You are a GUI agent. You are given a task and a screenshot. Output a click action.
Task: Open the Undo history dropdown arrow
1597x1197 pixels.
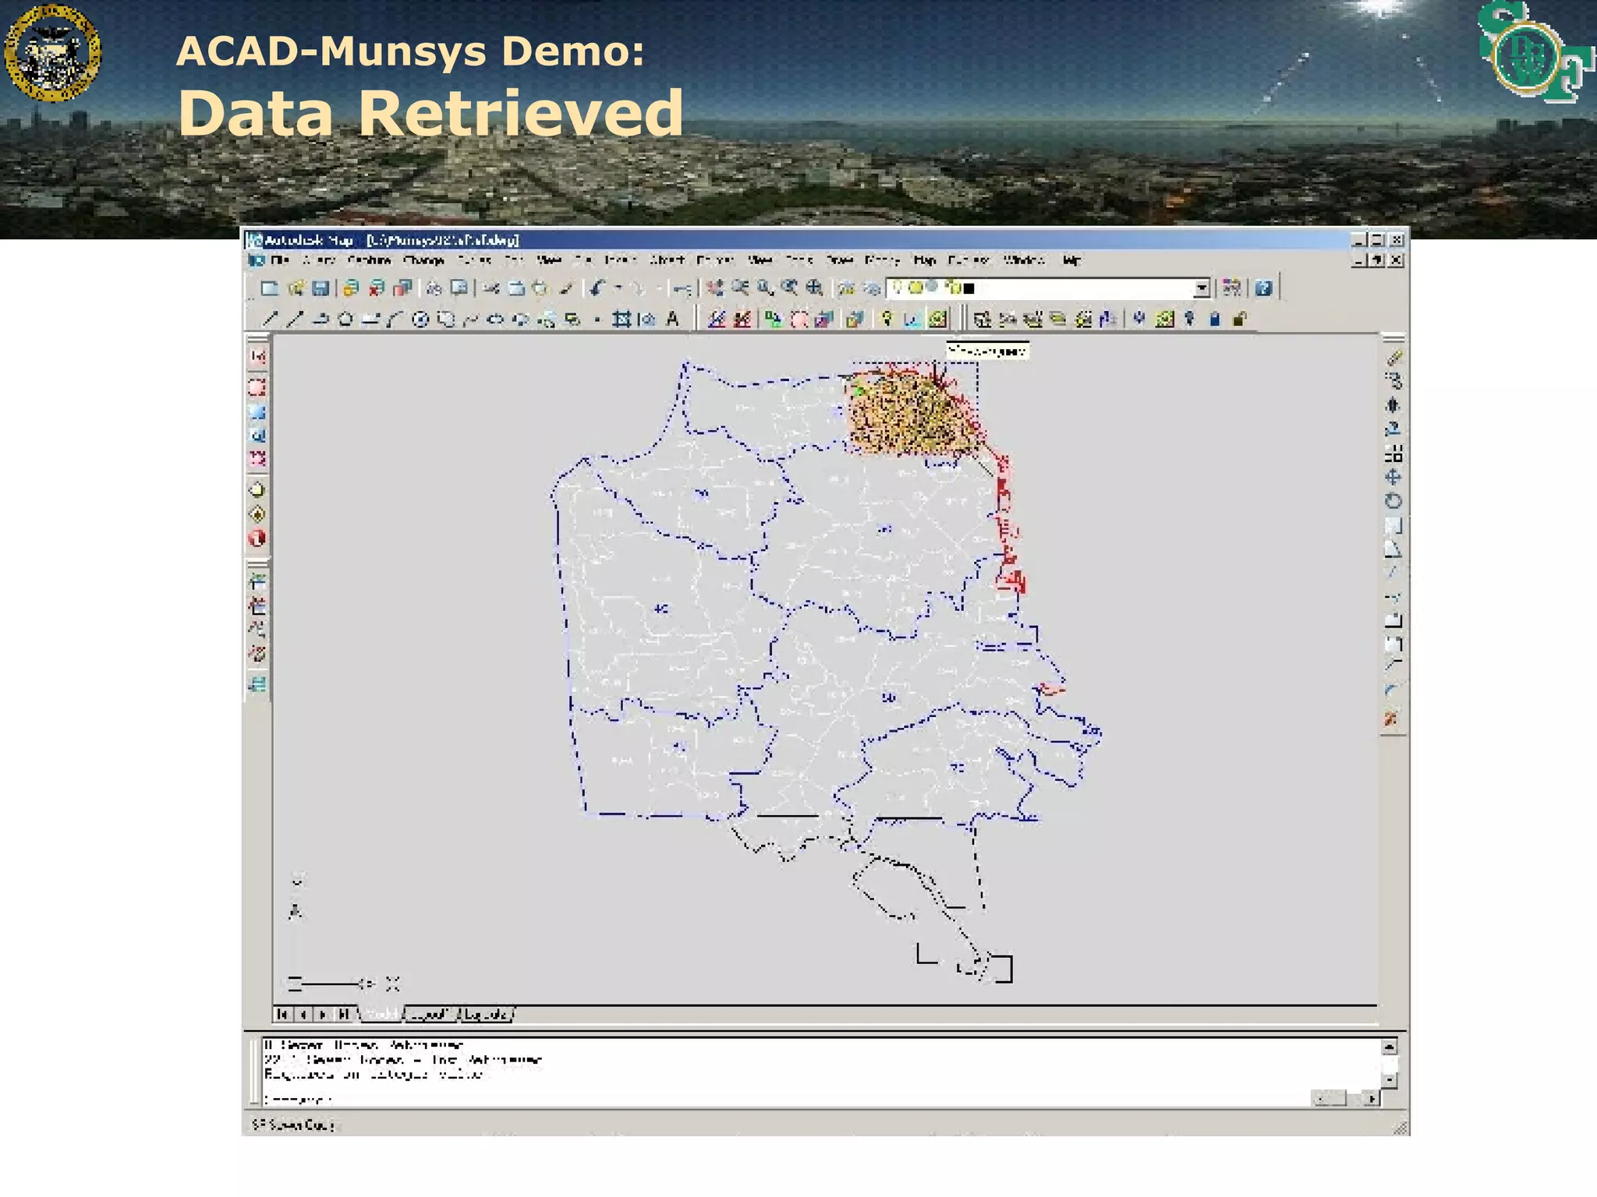pyautogui.click(x=618, y=288)
